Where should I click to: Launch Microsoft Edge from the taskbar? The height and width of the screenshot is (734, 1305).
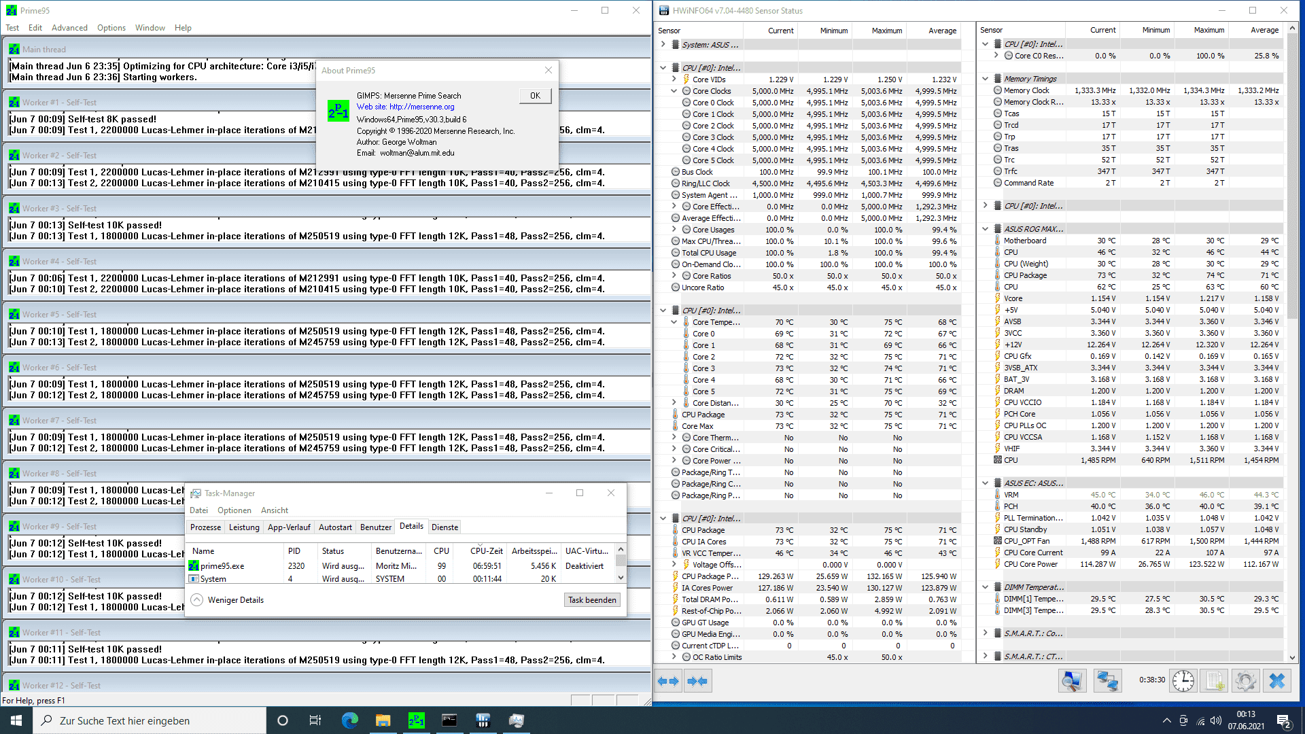click(x=349, y=720)
